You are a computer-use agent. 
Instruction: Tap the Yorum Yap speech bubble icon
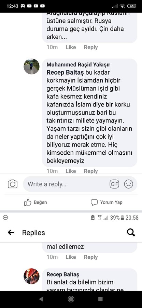tap(94, 202)
